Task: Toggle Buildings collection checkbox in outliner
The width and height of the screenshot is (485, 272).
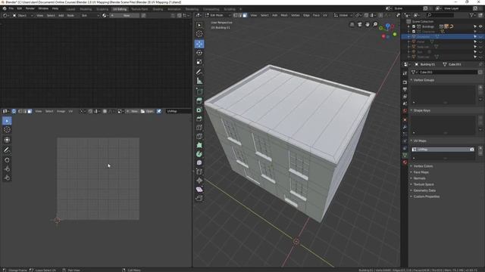Action: tap(414, 26)
